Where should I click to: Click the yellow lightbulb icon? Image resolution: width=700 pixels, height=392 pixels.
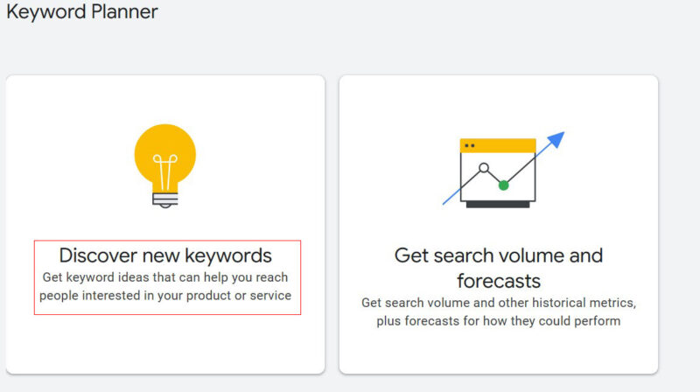pyautogui.click(x=165, y=156)
